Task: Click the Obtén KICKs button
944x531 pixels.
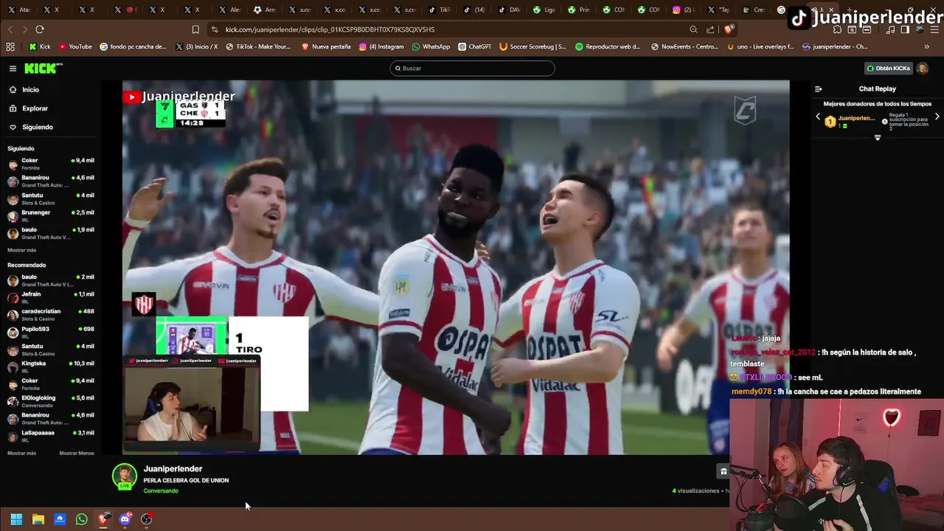Action: click(889, 69)
